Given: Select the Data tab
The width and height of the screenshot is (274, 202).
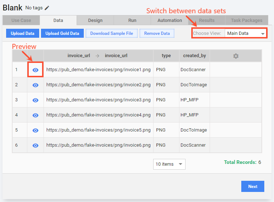Looking at the screenshot, I should click(58, 20).
